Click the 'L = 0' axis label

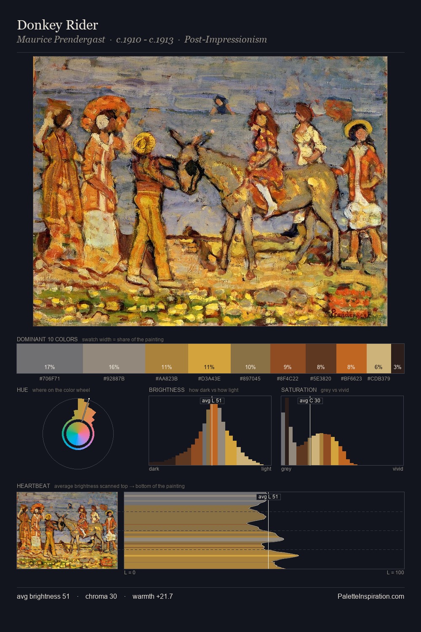[130, 572]
